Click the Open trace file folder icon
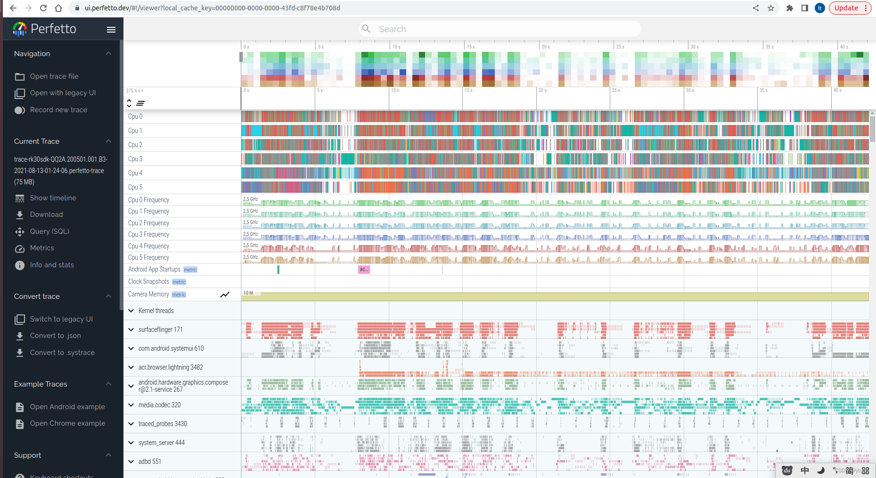The image size is (876, 478). pos(20,76)
